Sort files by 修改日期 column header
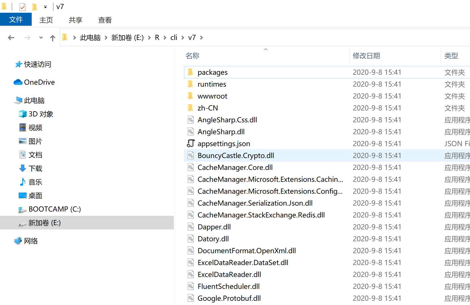The height and width of the screenshot is (305, 470). pyautogui.click(x=366, y=56)
